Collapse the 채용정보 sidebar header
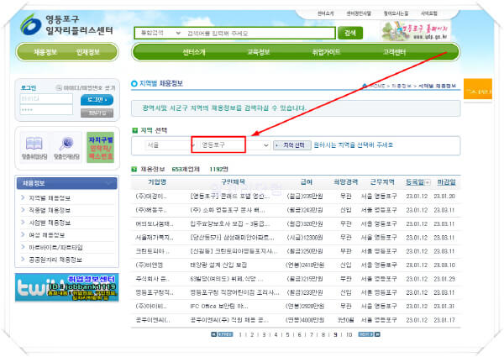Screen dimensions: 504x357 coord(67,183)
